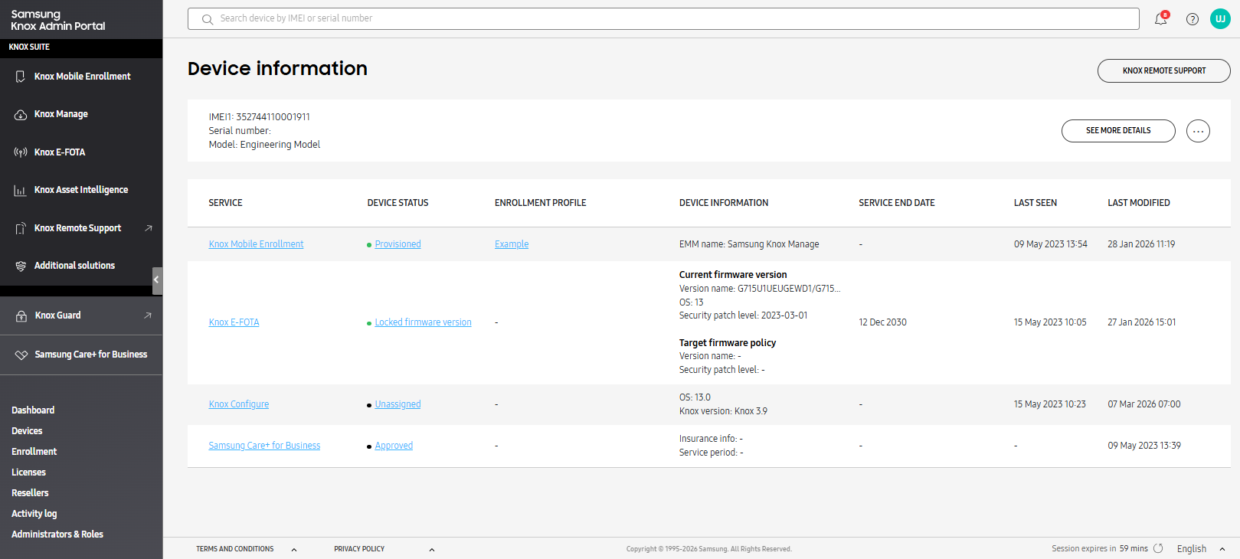Click the Knox Remote Support external link arrow
The image size is (1240, 559).
[x=149, y=228]
